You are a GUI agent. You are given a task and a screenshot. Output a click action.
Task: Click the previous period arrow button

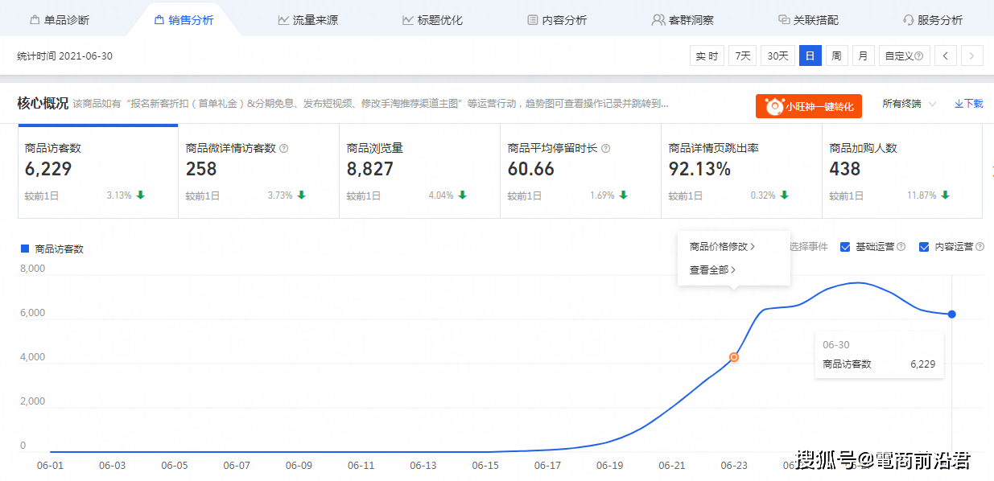[946, 55]
